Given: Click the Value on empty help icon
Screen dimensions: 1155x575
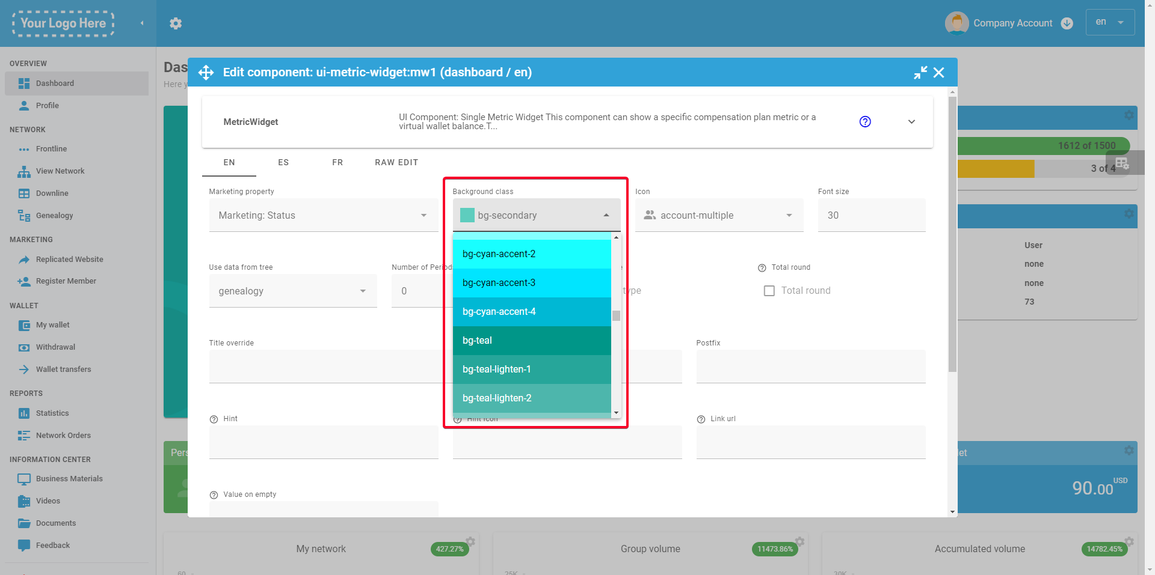Looking at the screenshot, I should [x=214, y=495].
